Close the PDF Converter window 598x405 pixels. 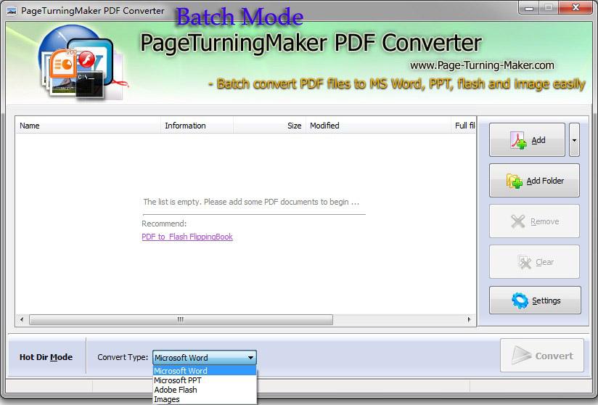[576, 8]
